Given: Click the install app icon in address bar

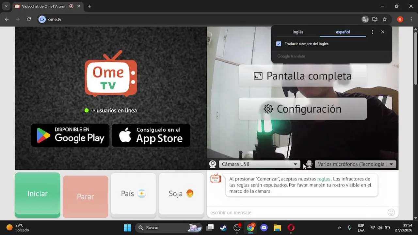Looking at the screenshot, I should point(375,19).
